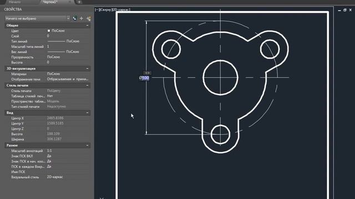Click the СВОЙСТВА palette title
This screenshot has height=199, width=355.
tap(13, 9)
